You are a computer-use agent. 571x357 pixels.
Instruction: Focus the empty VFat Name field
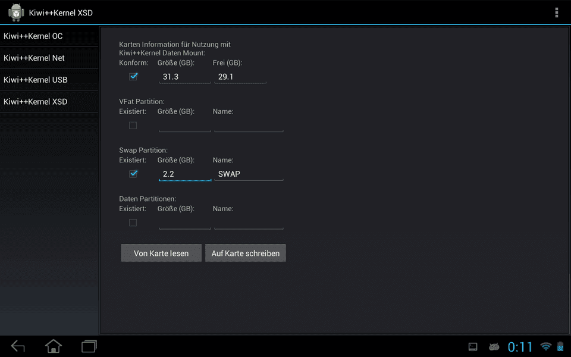[249, 126]
